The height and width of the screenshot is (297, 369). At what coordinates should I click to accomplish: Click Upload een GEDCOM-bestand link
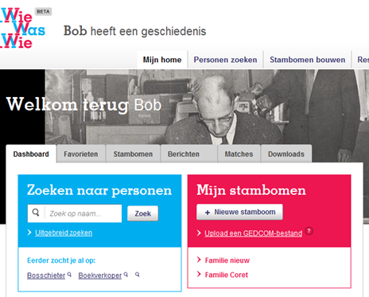coord(254,233)
